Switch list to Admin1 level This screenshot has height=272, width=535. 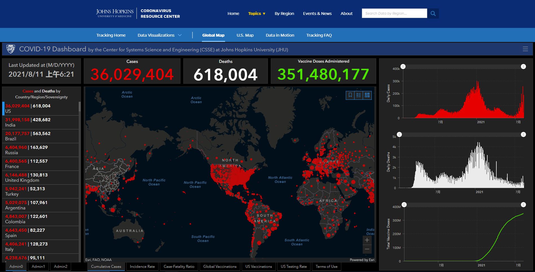pyautogui.click(x=38, y=266)
